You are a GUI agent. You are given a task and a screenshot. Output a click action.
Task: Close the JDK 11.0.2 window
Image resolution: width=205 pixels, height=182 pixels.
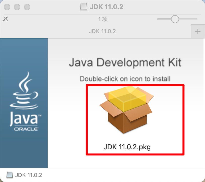click(7, 7)
